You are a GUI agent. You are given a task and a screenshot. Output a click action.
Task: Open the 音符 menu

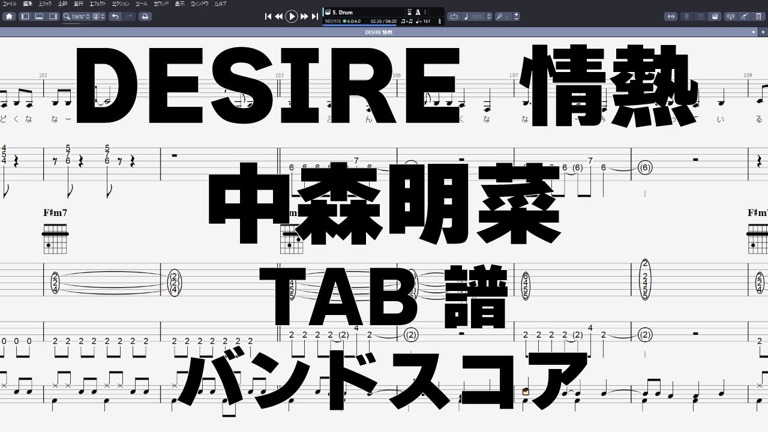pos(79,4)
